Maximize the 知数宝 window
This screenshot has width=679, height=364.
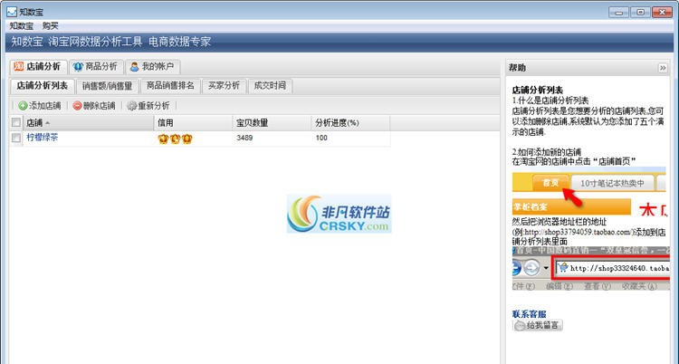pyautogui.click(x=640, y=12)
